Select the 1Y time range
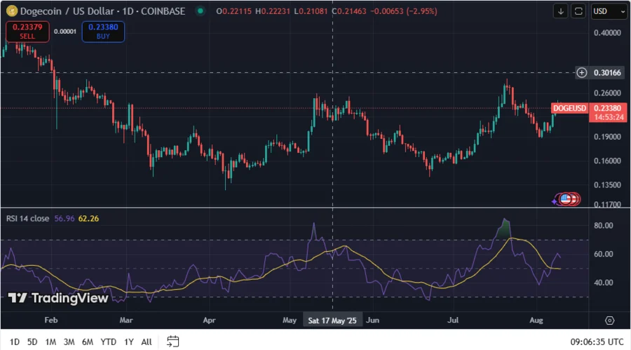The width and height of the screenshot is (631, 350). pos(129,342)
